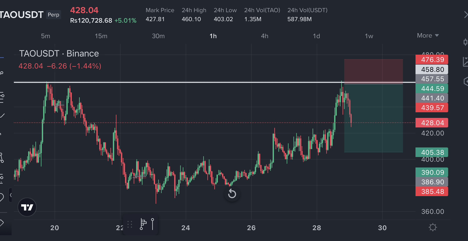Viewport: 468px width, 241px height.
Task: Select the red stop-loss zone of short position
Action: click(374, 71)
